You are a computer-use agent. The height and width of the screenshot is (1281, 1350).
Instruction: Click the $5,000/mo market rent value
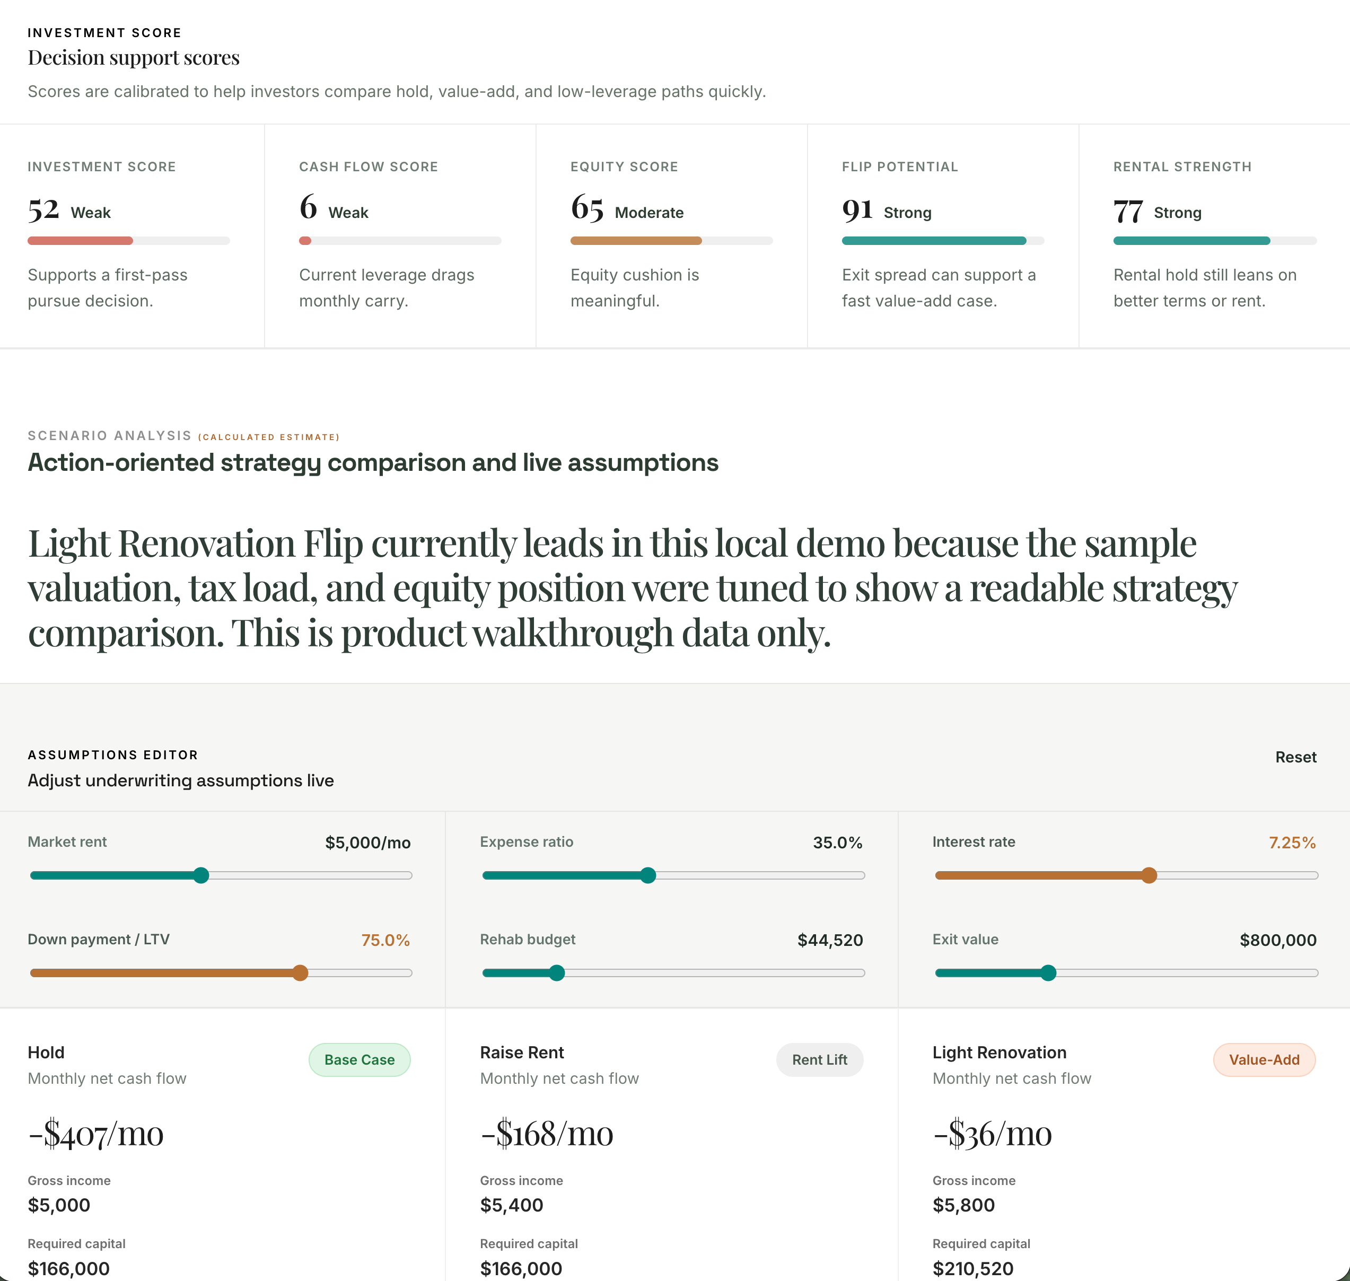pyautogui.click(x=367, y=843)
